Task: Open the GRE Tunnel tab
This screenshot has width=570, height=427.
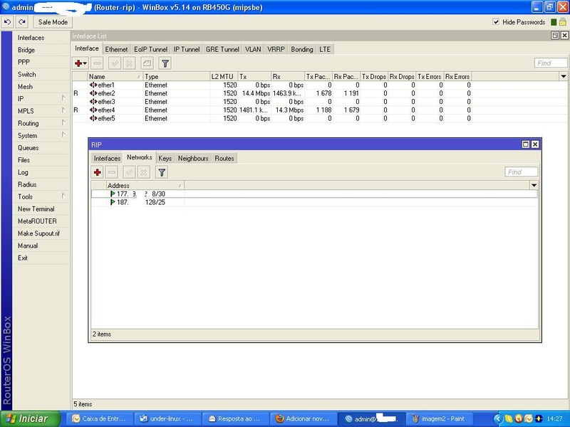Action: [x=222, y=49]
